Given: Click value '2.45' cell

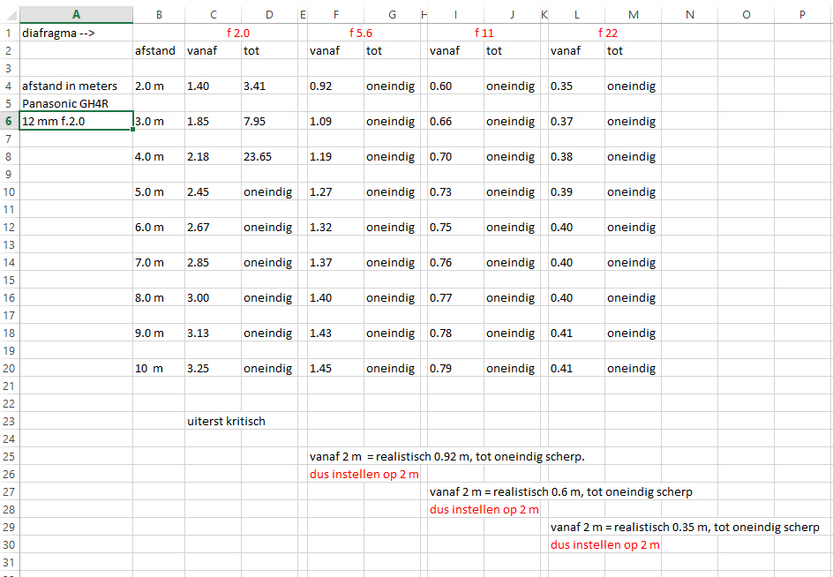Looking at the screenshot, I should coord(213,191).
